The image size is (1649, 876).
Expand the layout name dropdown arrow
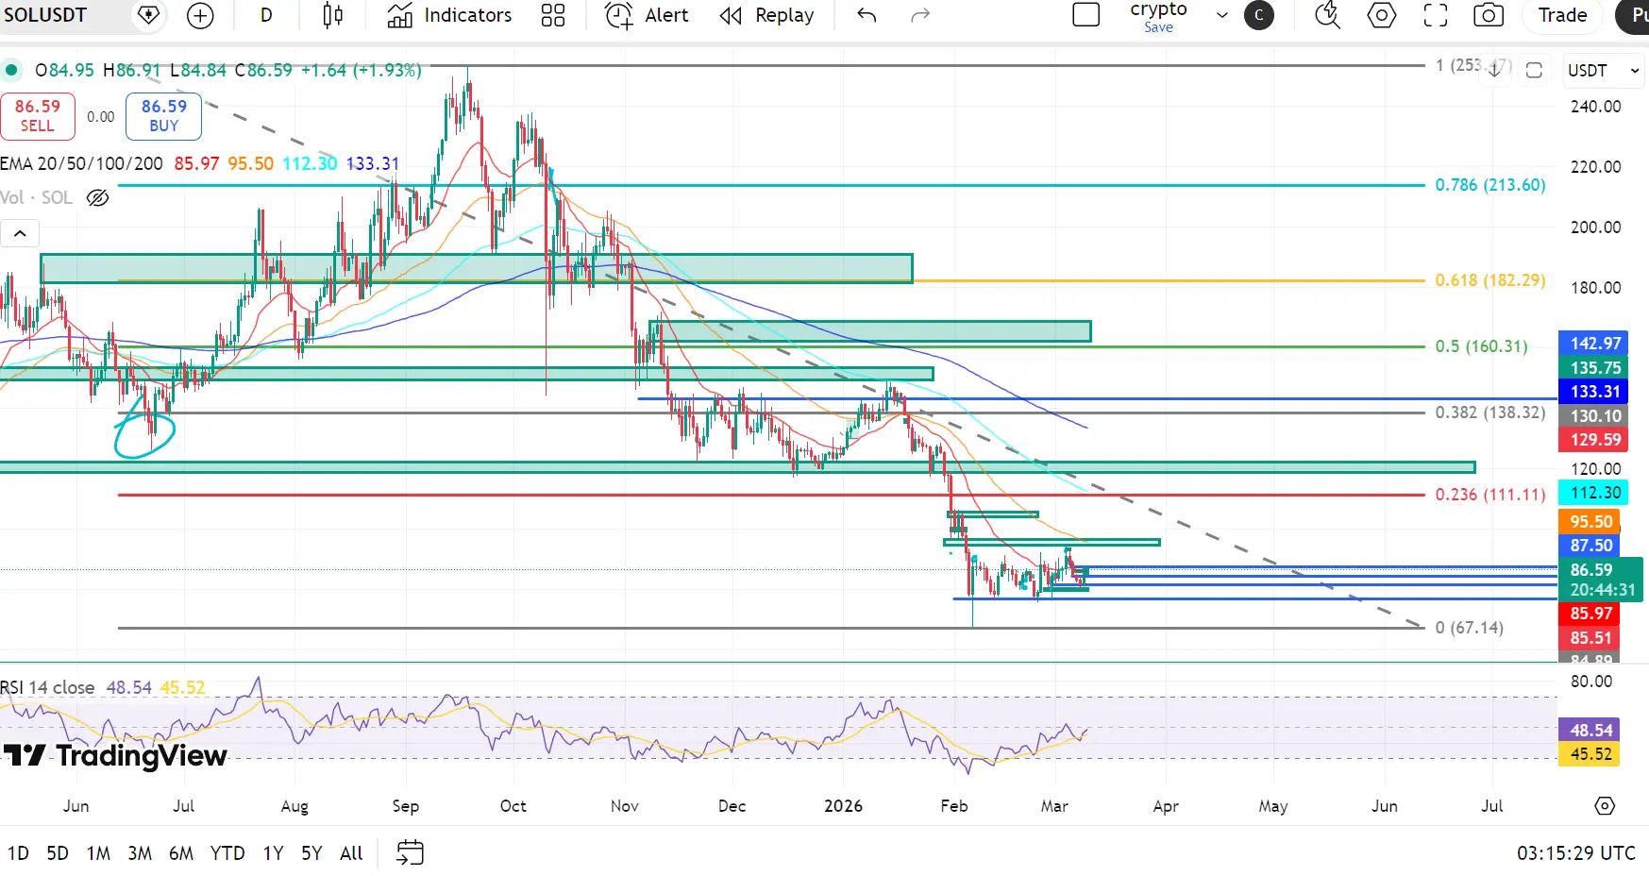tap(1222, 15)
